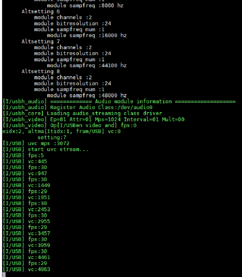Click the 'module sampfreq :16000 hz' text
242x277 pixels.
(x=86, y=35)
